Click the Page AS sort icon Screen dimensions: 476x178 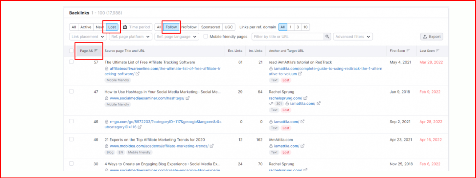pyautogui.click(x=96, y=51)
